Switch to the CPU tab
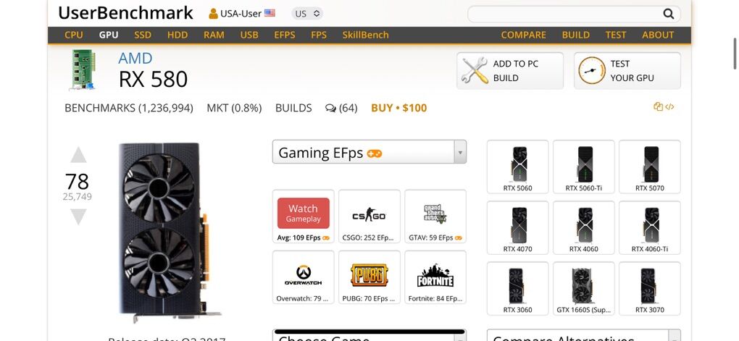Screen dimensions: 739x341 (x=74, y=35)
